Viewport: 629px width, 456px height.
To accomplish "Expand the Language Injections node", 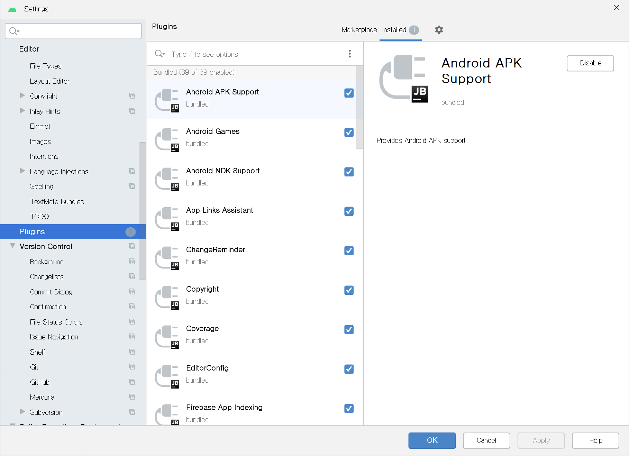I will [x=22, y=171].
